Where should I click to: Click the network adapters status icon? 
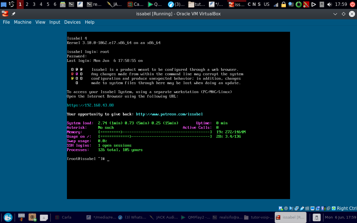tap(297, 208)
